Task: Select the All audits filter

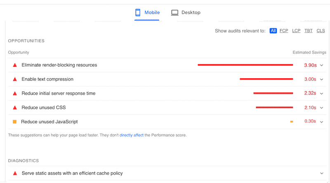Action: click(273, 31)
